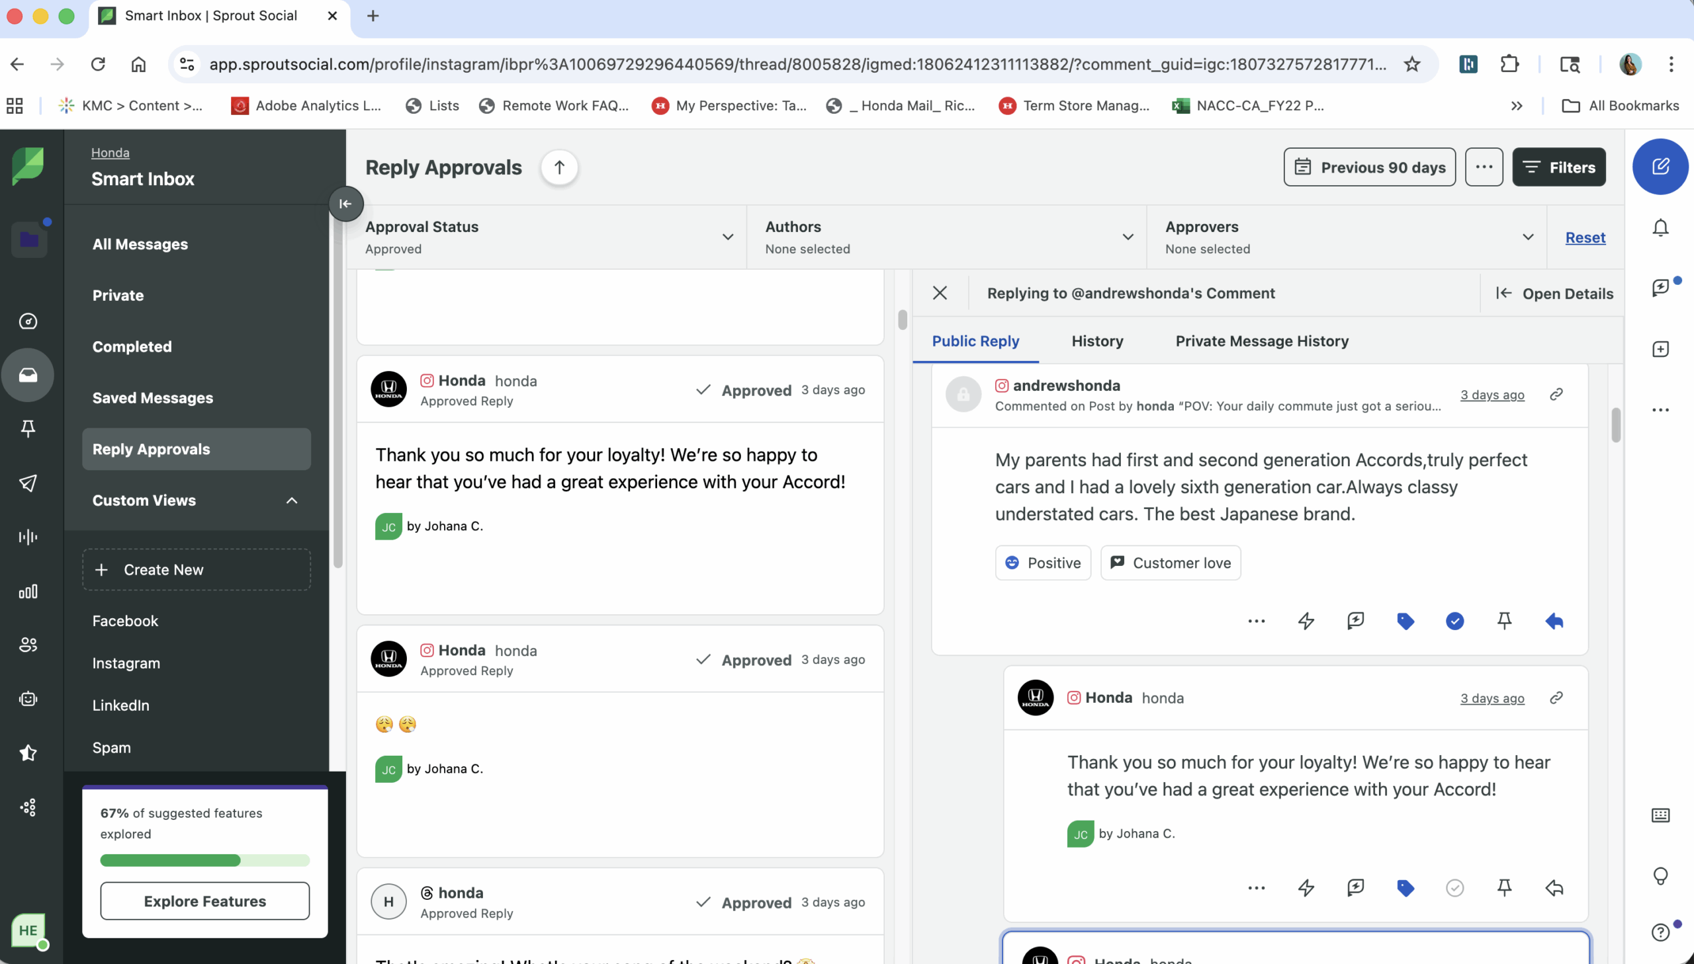Viewport: 1694px width, 964px height.
Task: Open the compose pencil button in right sidebar
Action: [x=1660, y=166]
